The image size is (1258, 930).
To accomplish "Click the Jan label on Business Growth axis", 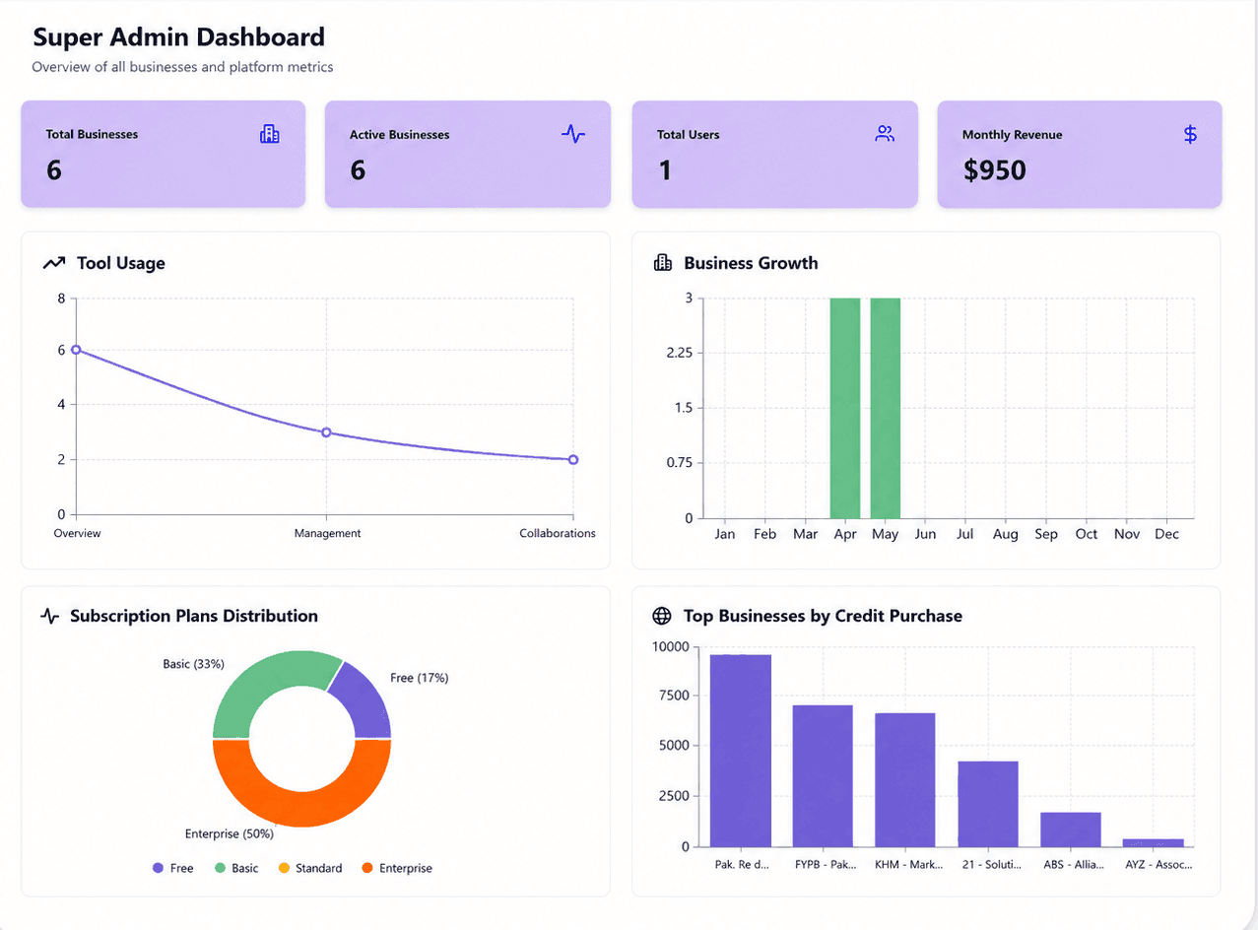I will pyautogui.click(x=725, y=534).
